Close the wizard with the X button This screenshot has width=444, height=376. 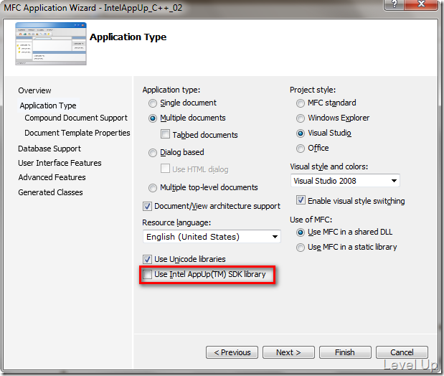pos(421,4)
